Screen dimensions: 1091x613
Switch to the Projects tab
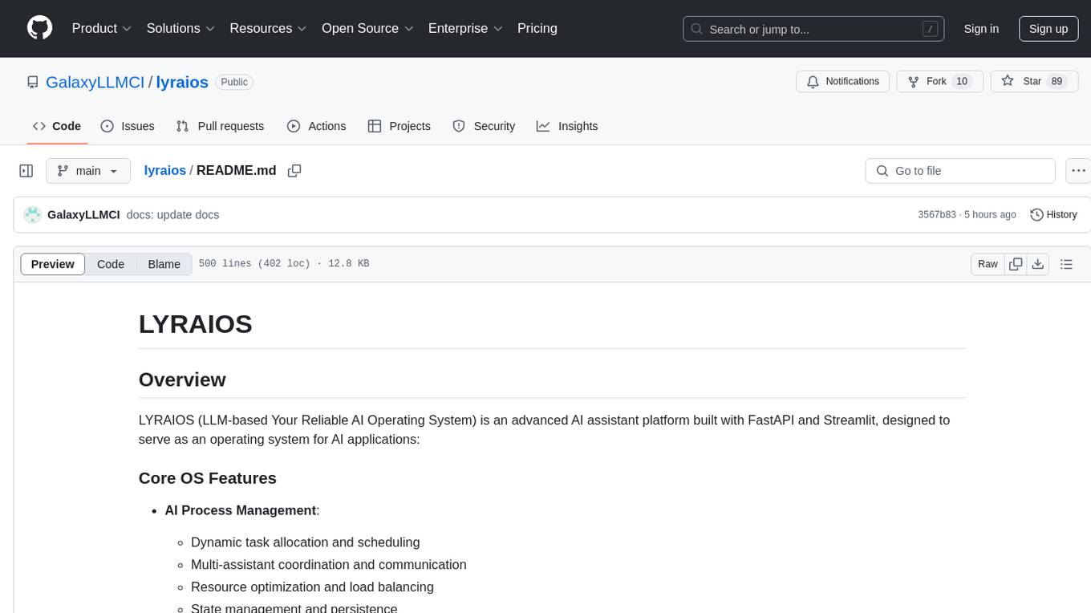coord(399,126)
